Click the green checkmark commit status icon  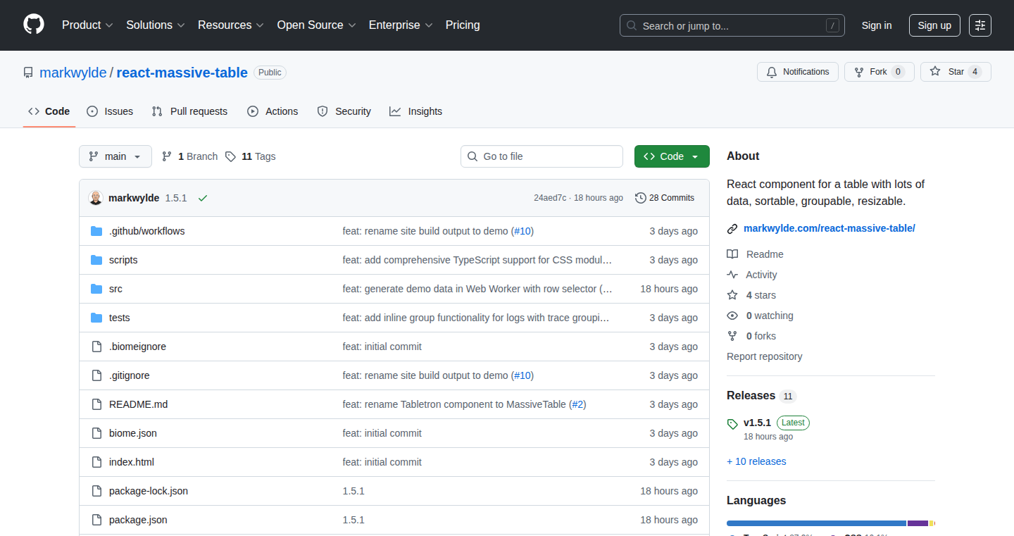point(203,198)
